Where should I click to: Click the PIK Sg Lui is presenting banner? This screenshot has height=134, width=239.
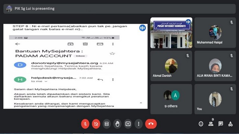(119, 9)
